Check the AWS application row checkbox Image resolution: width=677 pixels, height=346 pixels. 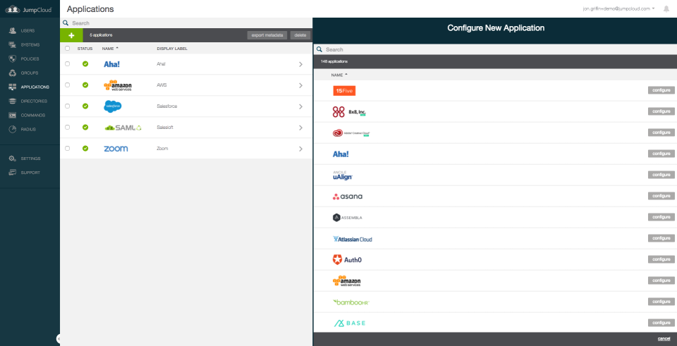click(x=68, y=85)
